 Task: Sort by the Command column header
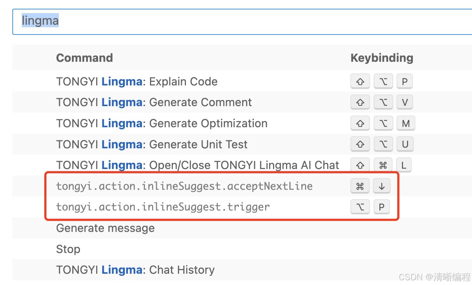tap(85, 58)
